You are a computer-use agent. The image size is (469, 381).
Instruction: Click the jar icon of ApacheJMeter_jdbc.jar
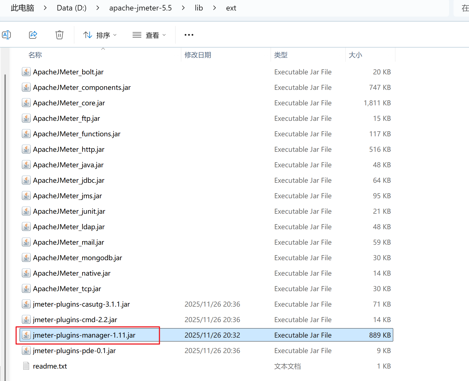[26, 180]
